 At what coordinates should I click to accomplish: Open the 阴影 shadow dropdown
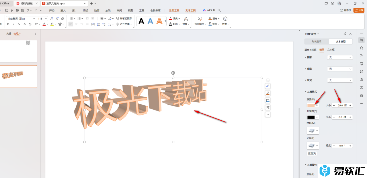340,57
